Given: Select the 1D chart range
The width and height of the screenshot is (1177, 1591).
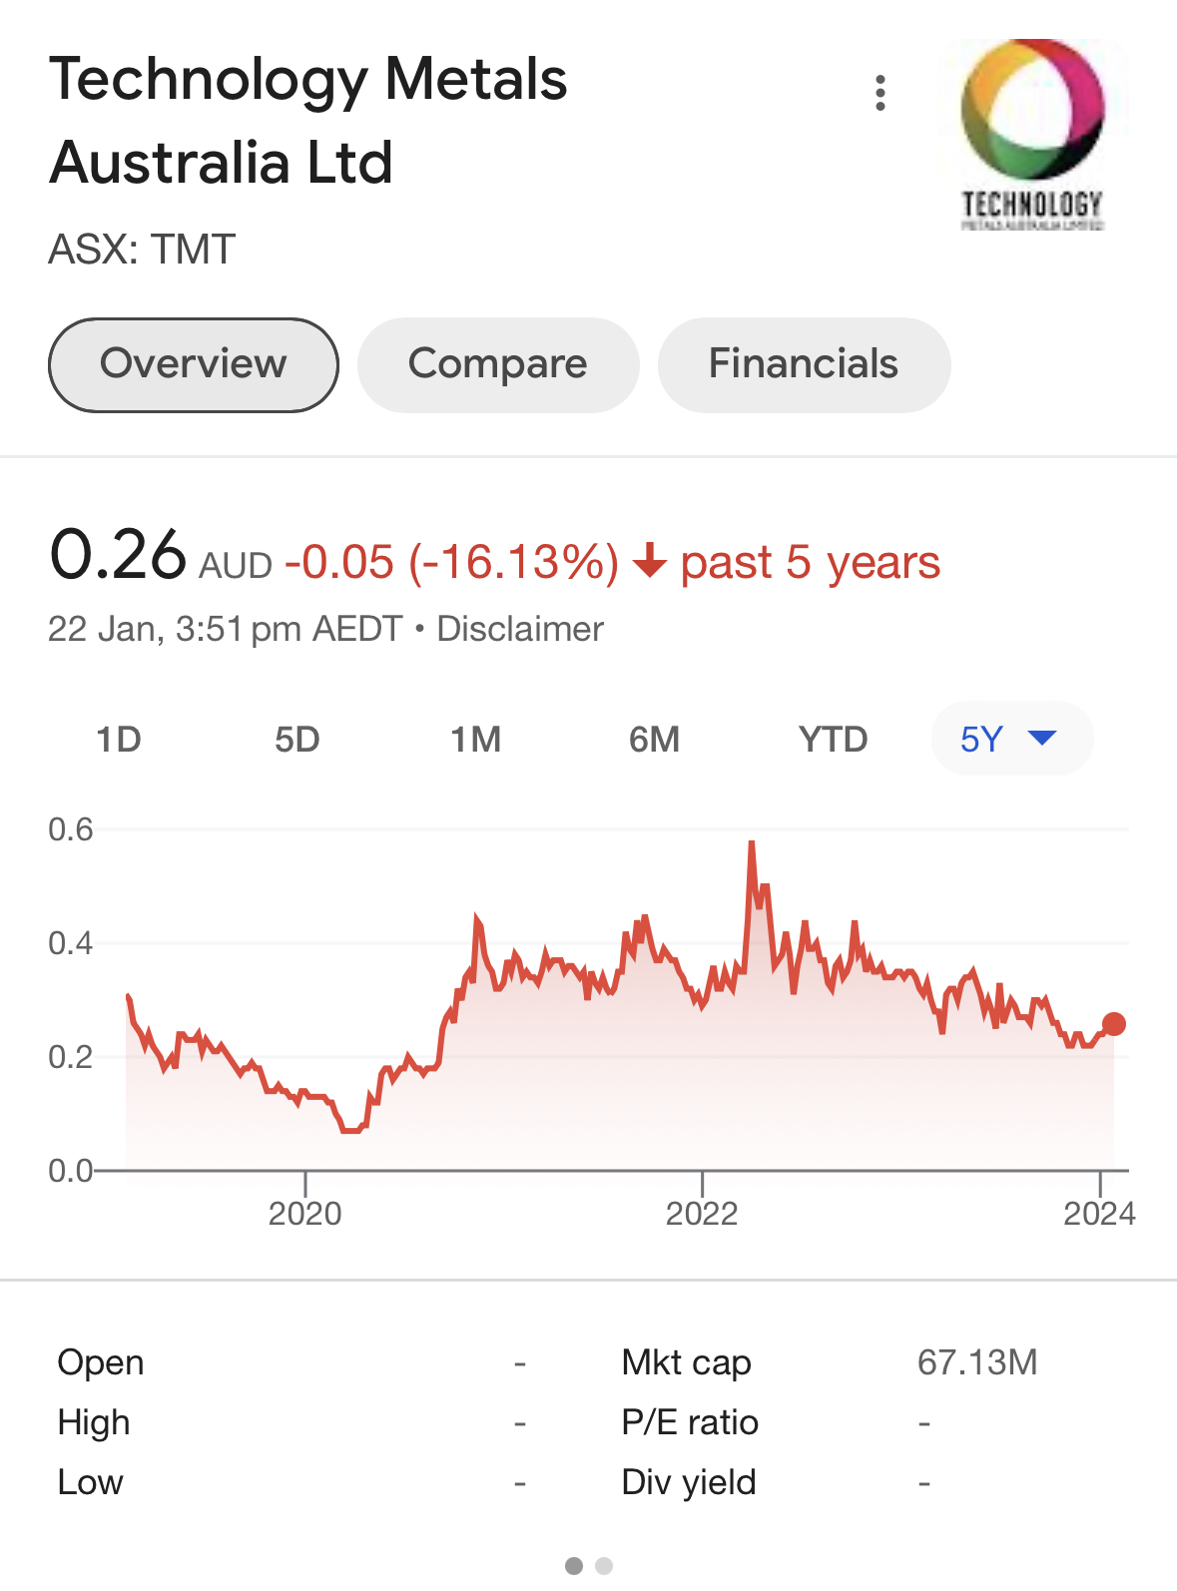Looking at the screenshot, I should 119,740.
